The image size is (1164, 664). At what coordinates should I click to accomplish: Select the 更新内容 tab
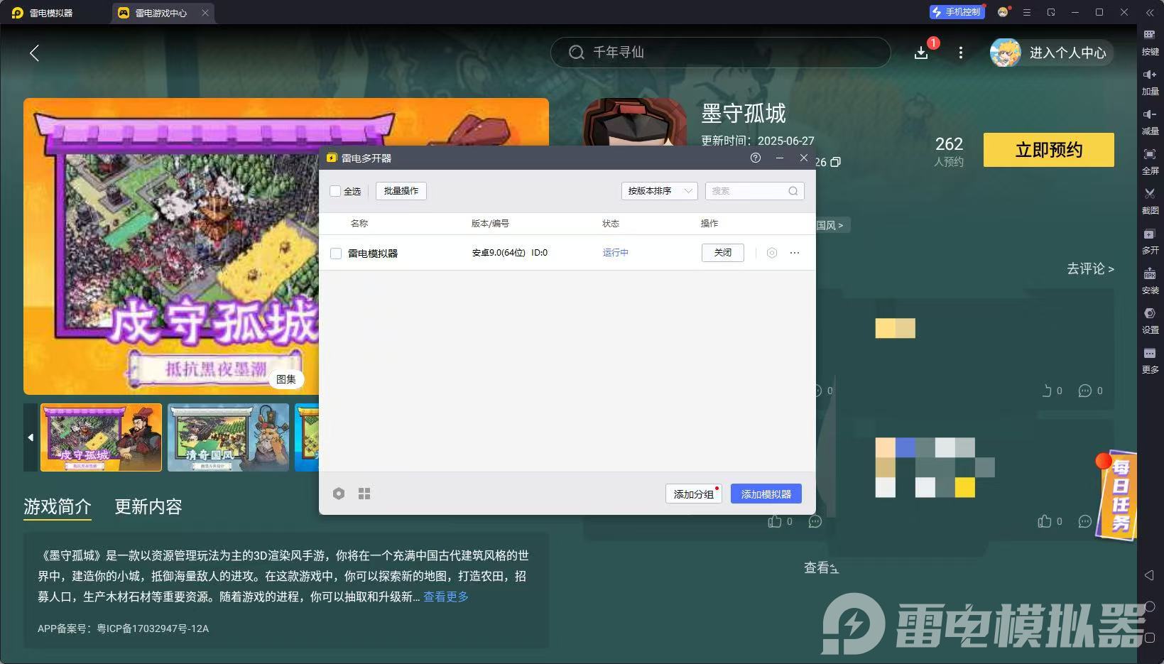click(x=148, y=506)
